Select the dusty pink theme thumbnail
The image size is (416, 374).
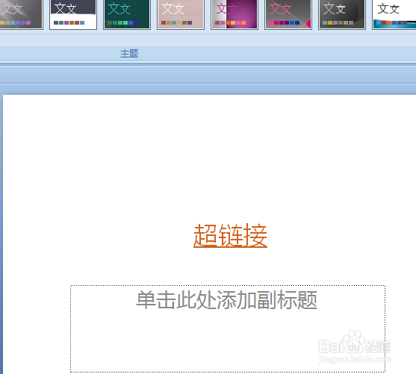pyautogui.click(x=181, y=14)
